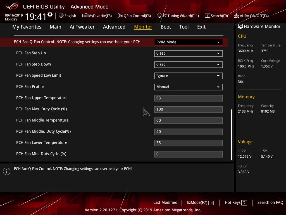
Task: Click PCH Fan Max. Duty Cycle field
Action: (x=189, y=109)
